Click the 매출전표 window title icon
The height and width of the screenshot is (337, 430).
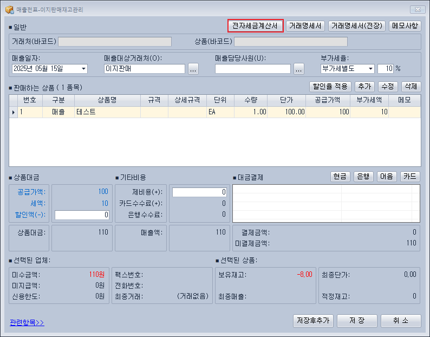coord(10,10)
